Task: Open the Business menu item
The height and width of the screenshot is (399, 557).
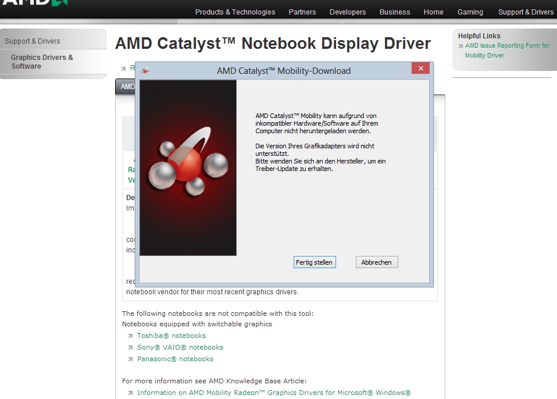Action: (x=395, y=12)
